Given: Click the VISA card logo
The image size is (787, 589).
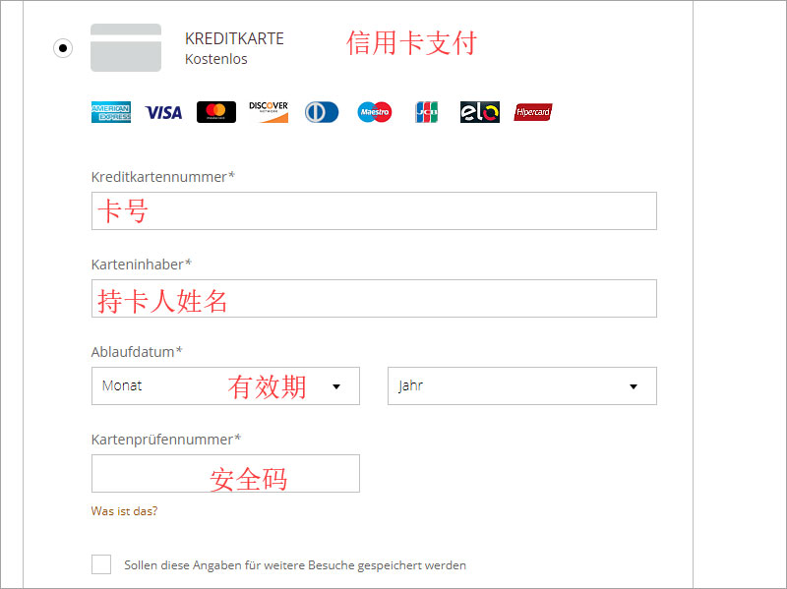Looking at the screenshot, I should pyautogui.click(x=163, y=112).
